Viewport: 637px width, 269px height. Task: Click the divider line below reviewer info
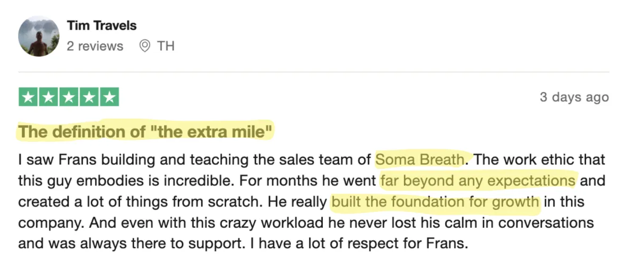click(314, 72)
